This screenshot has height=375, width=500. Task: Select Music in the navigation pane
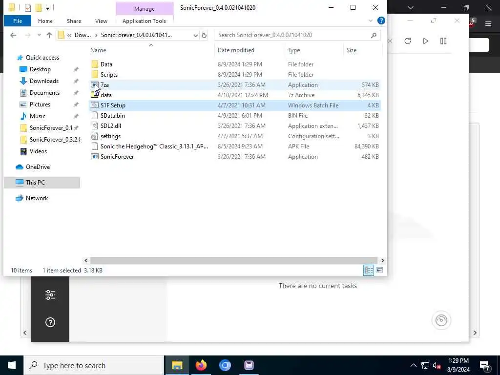[x=37, y=116]
